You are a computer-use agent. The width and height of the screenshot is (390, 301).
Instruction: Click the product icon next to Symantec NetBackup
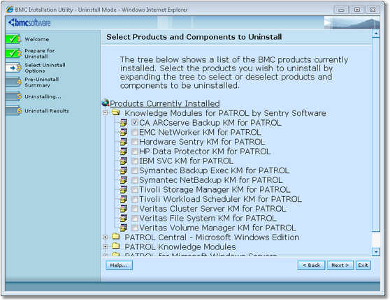[123, 179]
